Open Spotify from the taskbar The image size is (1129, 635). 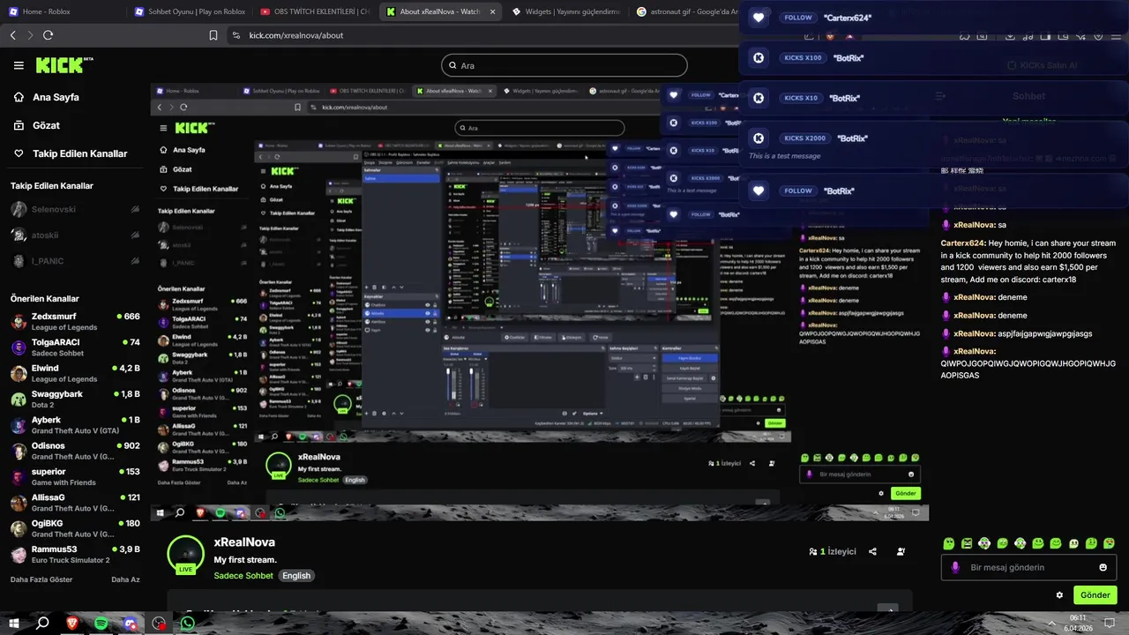coord(101,623)
